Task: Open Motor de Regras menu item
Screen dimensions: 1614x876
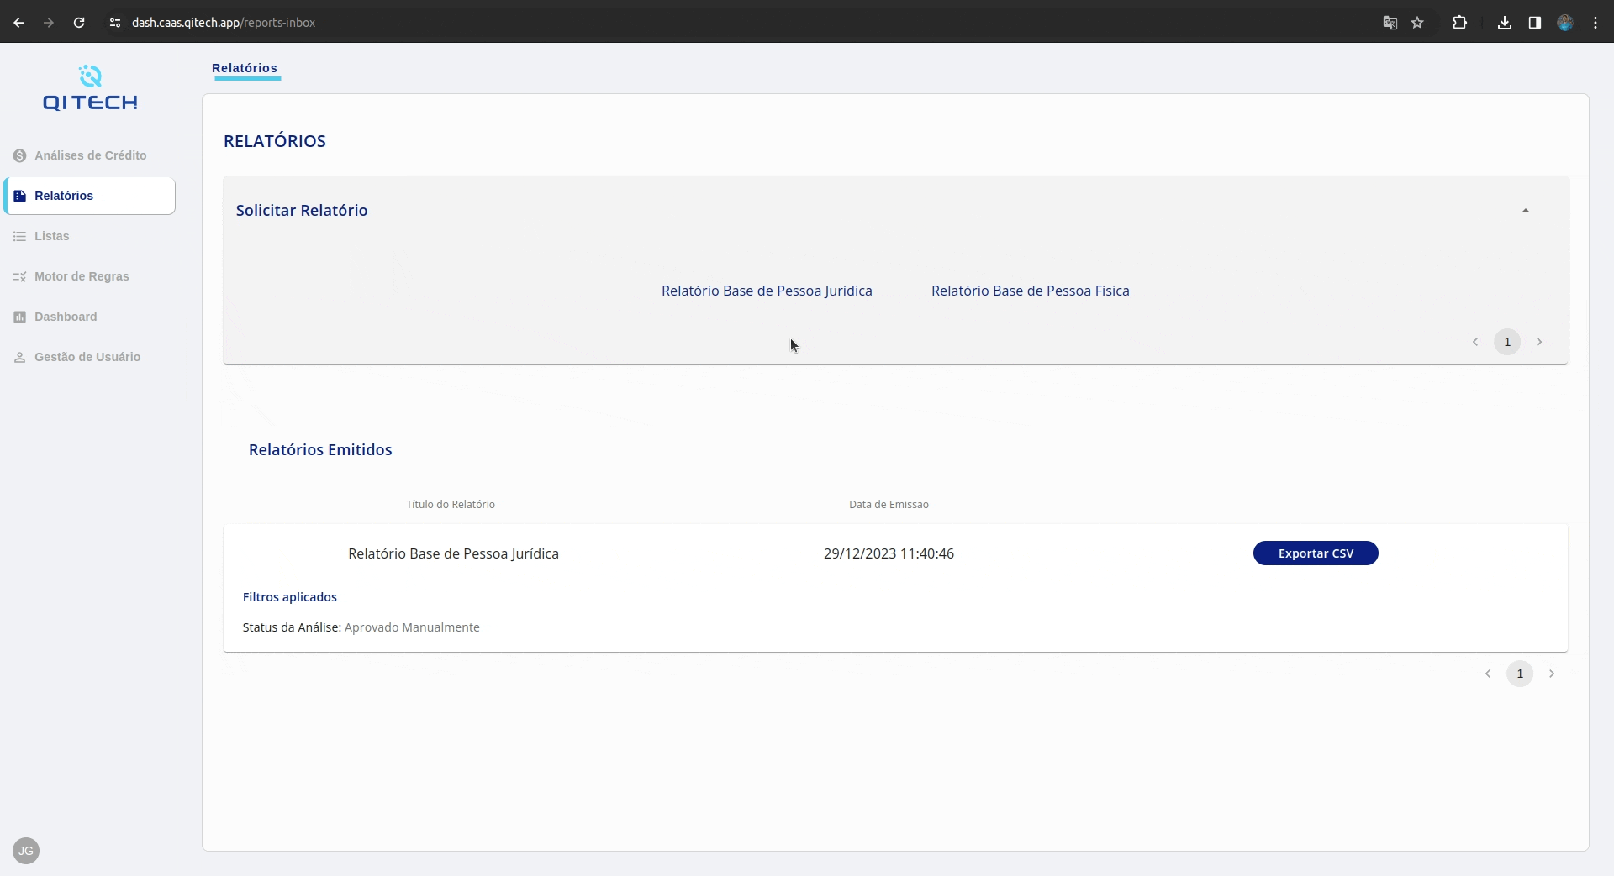Action: [x=89, y=276]
